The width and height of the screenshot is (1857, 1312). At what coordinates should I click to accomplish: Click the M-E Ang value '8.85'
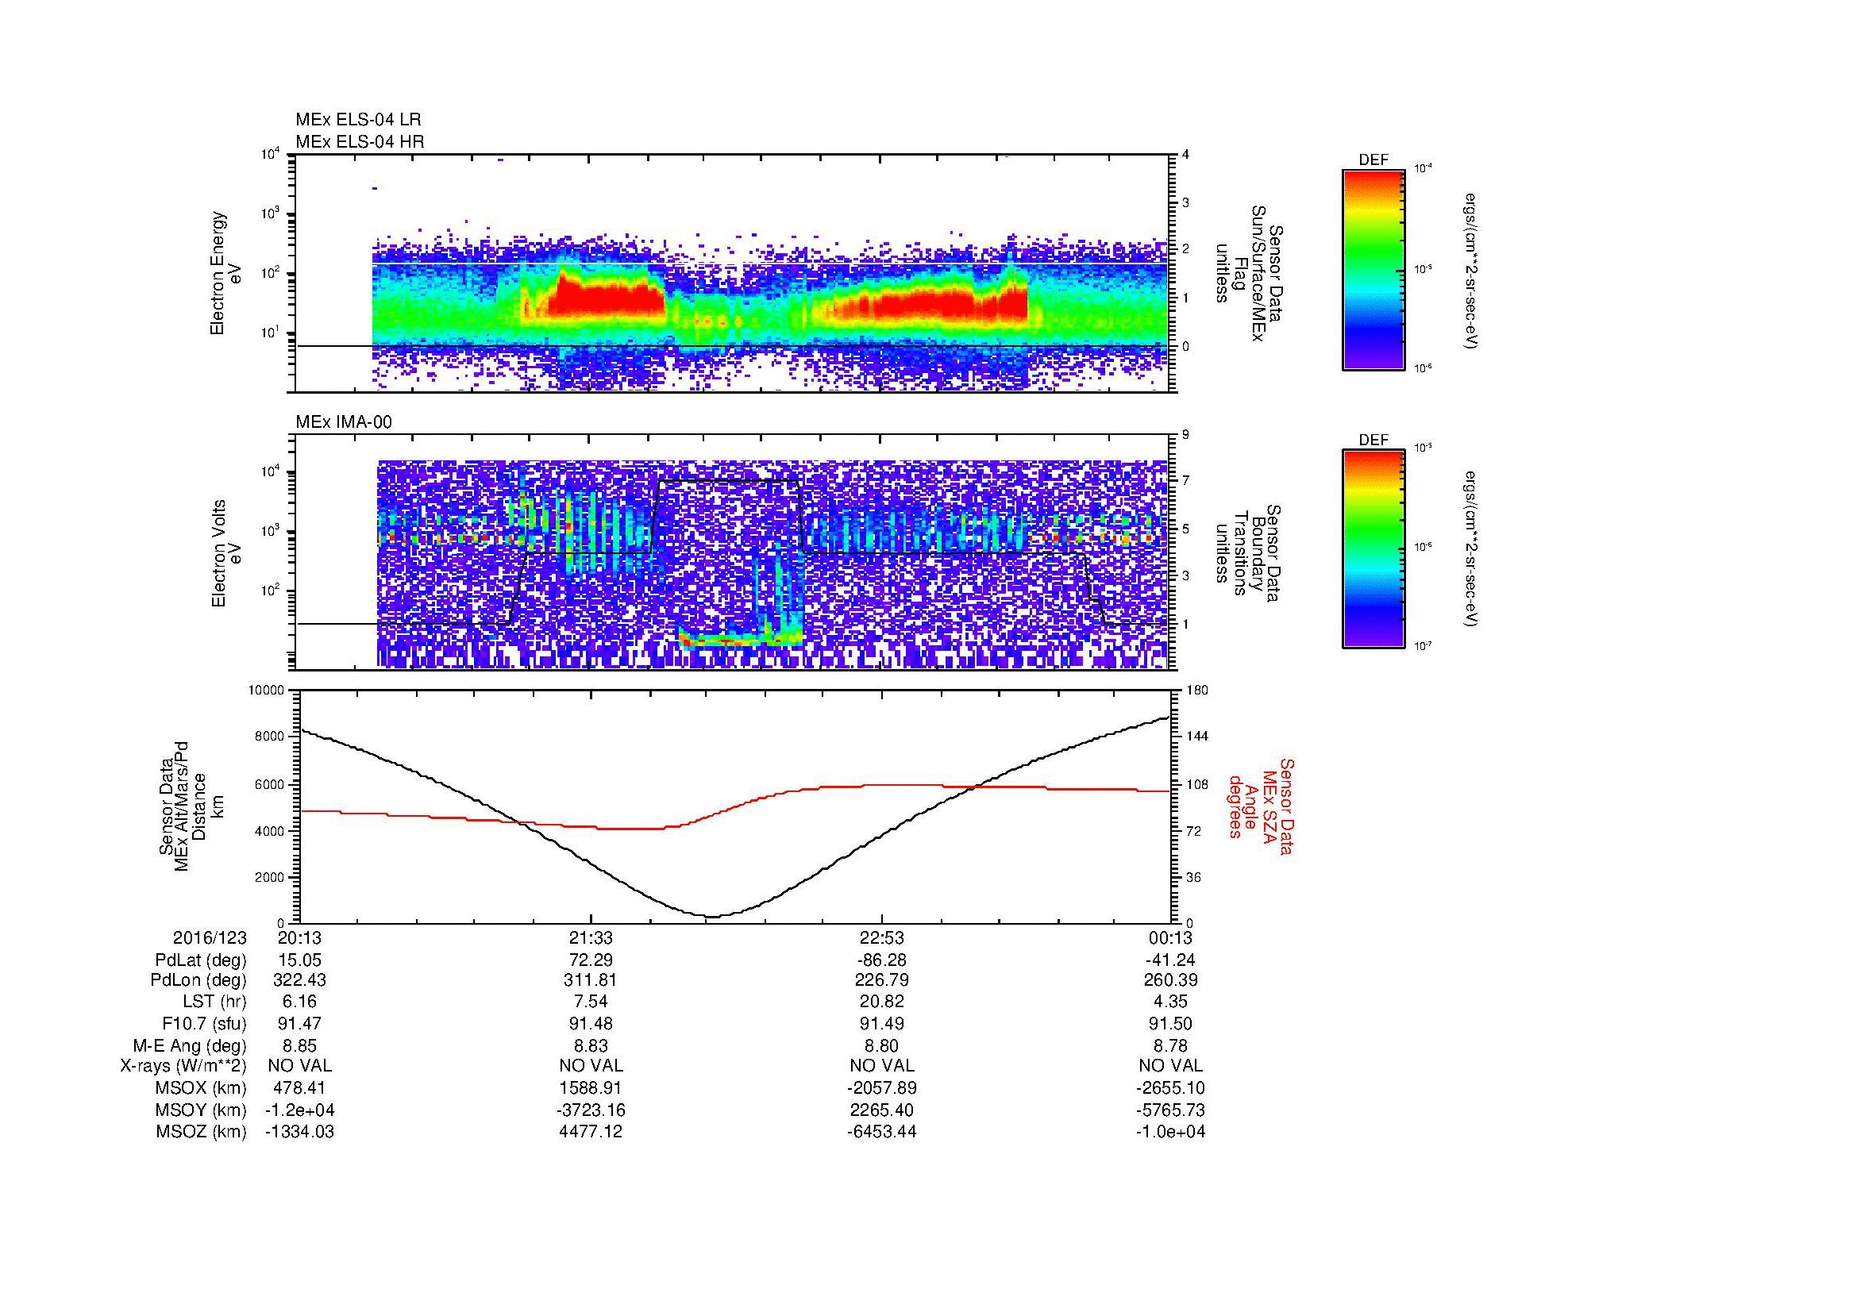pos(300,1046)
